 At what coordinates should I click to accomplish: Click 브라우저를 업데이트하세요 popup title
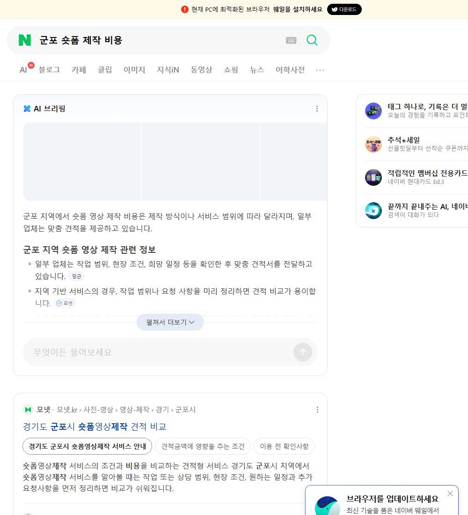393,499
